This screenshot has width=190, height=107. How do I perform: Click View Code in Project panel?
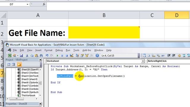pos(9,64)
